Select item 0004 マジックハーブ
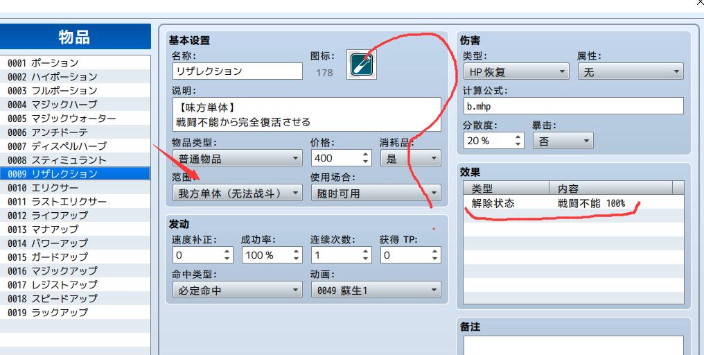Screen dimensions: 704x355 tap(76, 104)
